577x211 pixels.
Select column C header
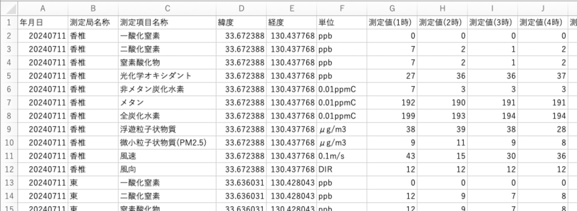(x=167, y=8)
